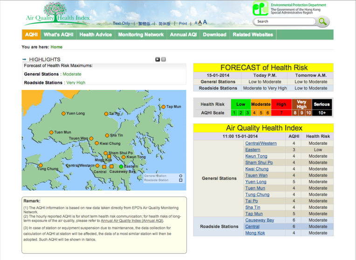The image size is (356, 260).
Task: Click the red High risk scale cell 7
Action: pyautogui.click(x=281, y=113)
